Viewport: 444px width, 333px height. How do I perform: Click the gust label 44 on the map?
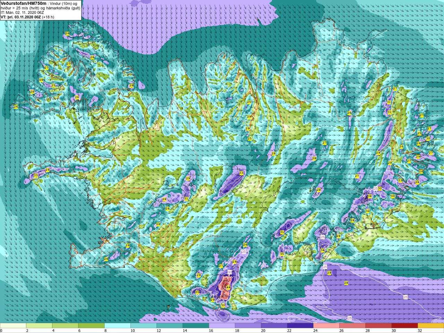[x=228, y=288]
